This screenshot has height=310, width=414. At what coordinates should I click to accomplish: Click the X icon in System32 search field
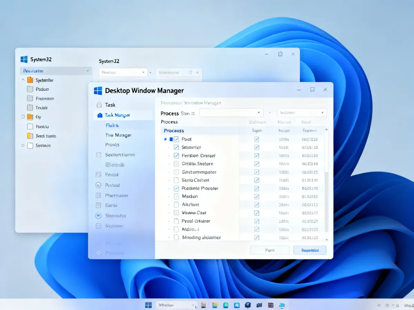(x=197, y=72)
